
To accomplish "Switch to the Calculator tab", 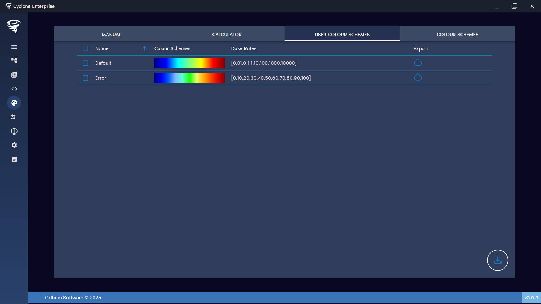I will point(227,34).
